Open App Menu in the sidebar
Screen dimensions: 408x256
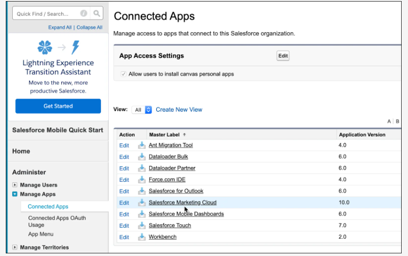41,234
